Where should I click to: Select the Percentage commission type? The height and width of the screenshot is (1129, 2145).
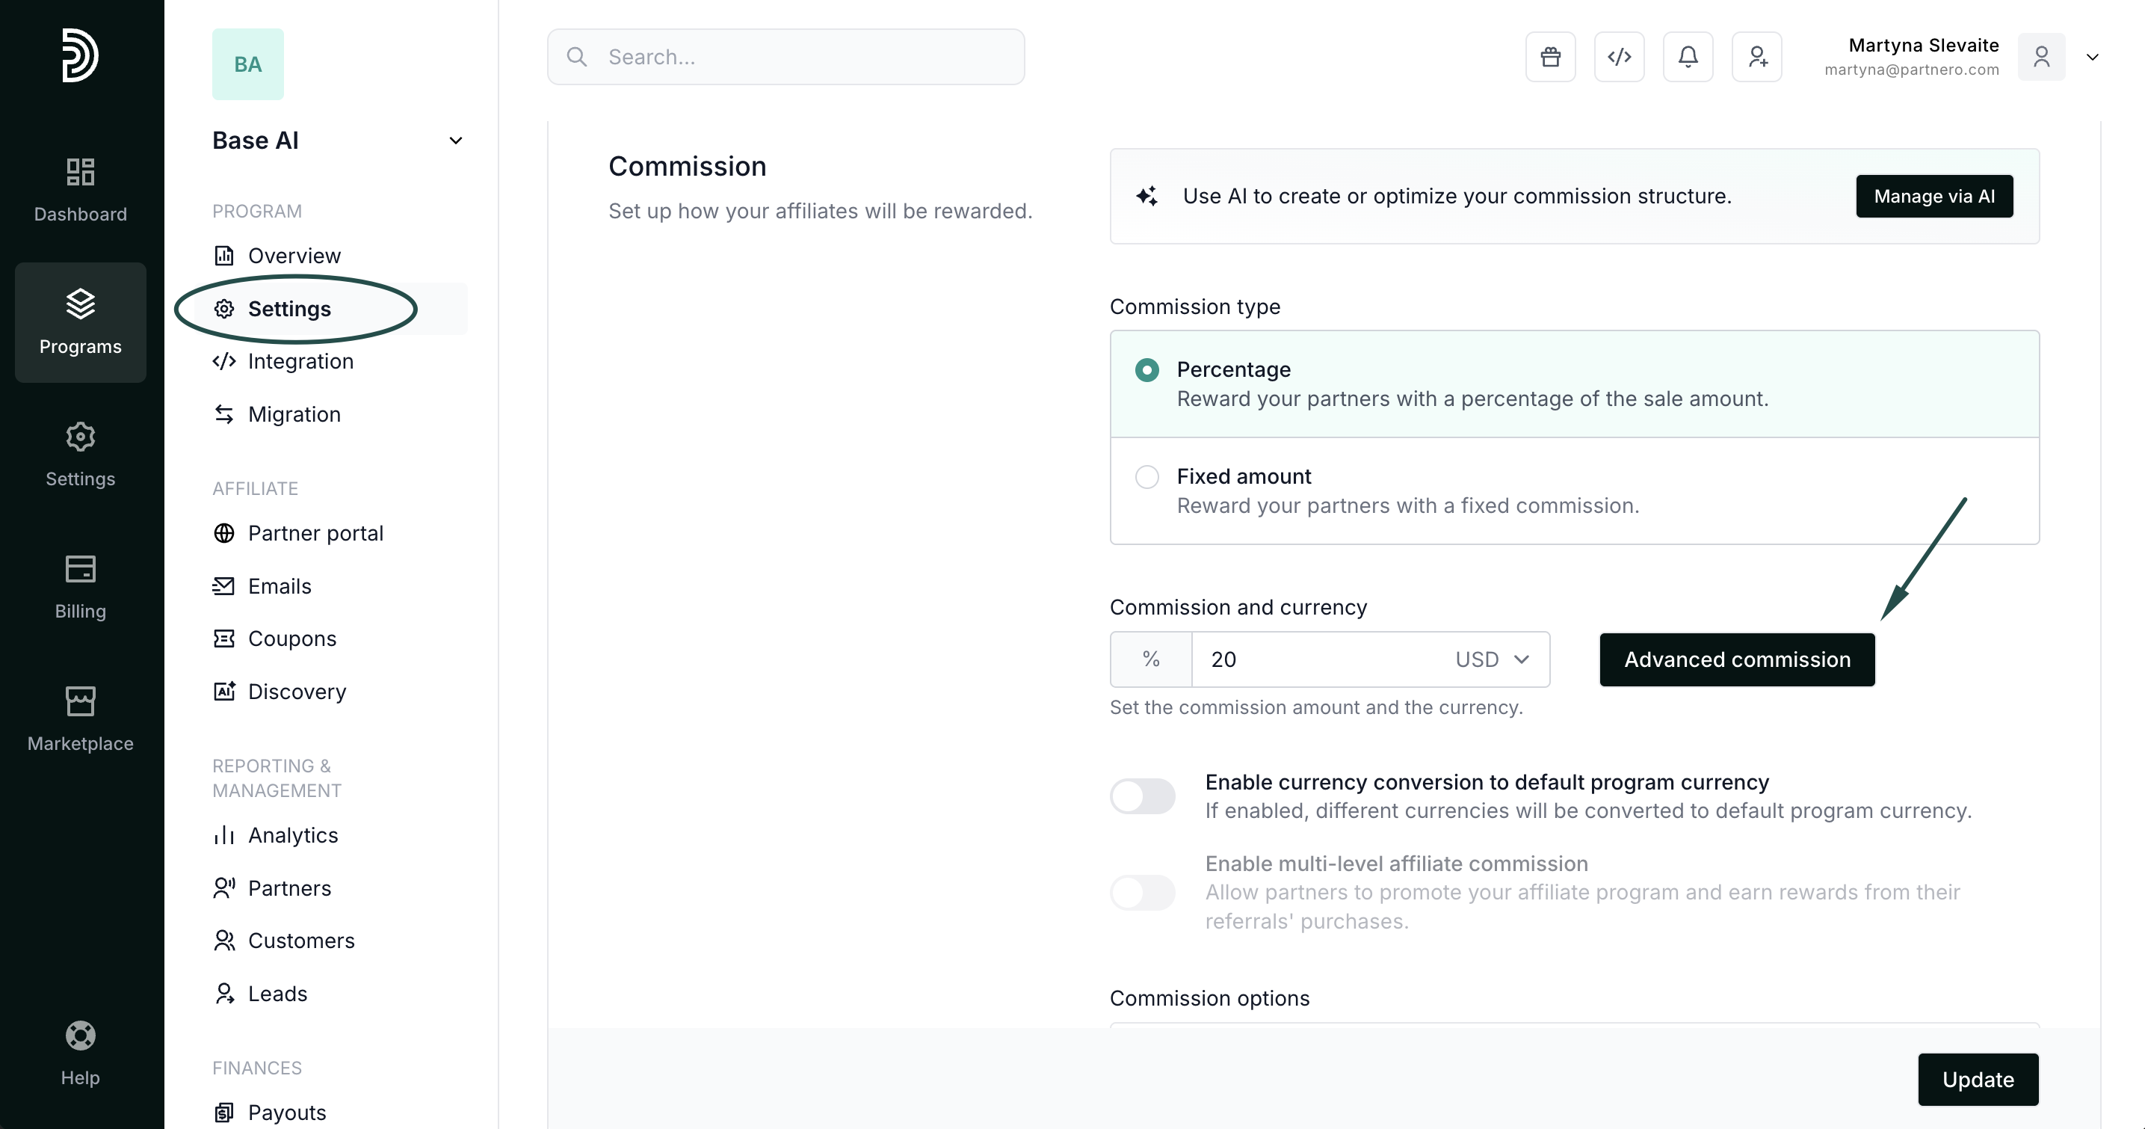pos(1146,370)
